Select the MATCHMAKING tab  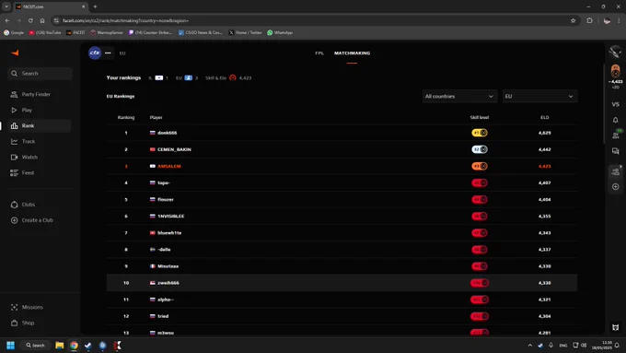(352, 53)
